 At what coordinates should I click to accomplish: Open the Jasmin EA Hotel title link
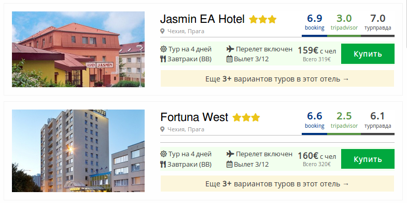(202, 19)
